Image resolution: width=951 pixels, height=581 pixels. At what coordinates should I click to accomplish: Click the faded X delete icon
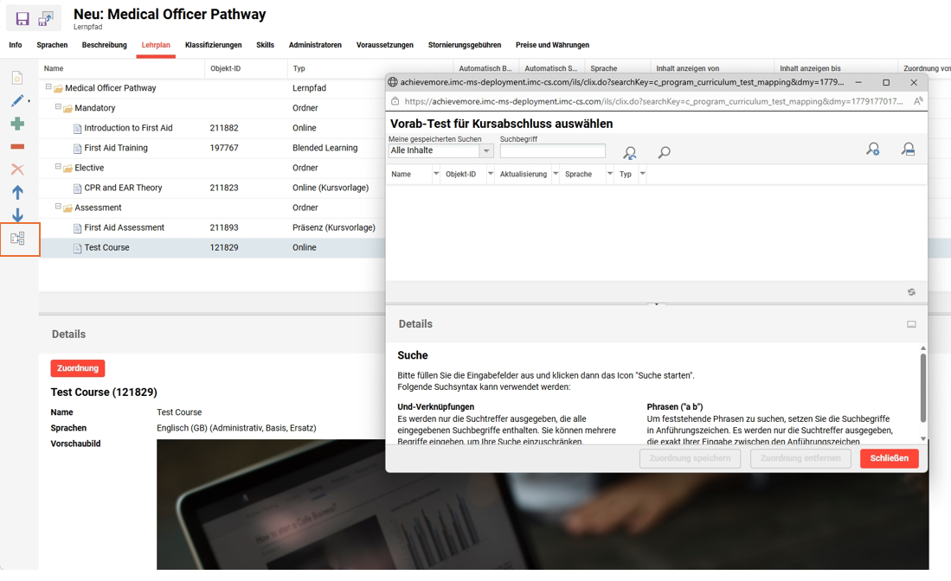click(x=17, y=169)
